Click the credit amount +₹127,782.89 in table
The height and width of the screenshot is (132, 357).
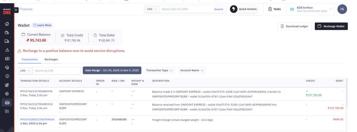point(314,93)
